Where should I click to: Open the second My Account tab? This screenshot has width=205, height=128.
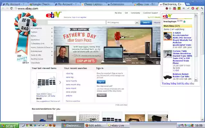[67, 4]
